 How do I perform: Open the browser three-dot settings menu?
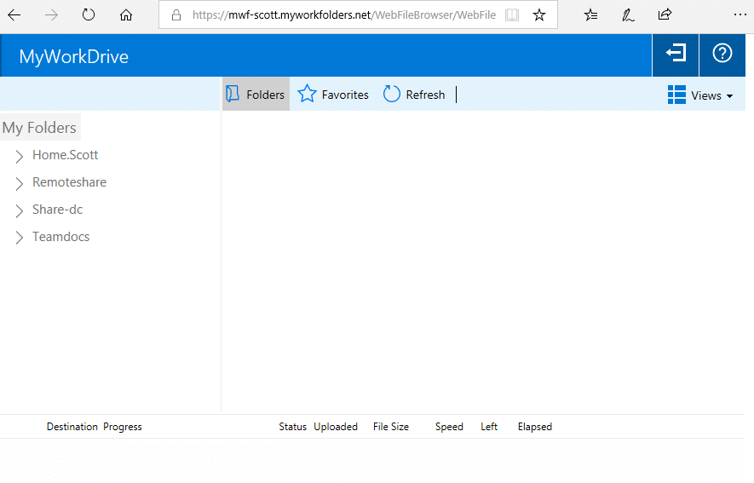[x=739, y=14]
